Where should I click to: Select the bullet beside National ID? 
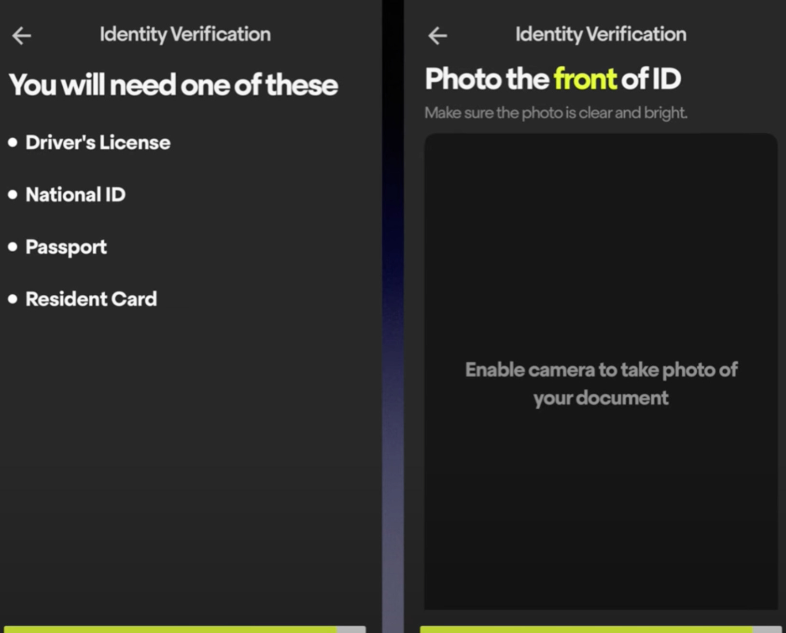coord(13,194)
